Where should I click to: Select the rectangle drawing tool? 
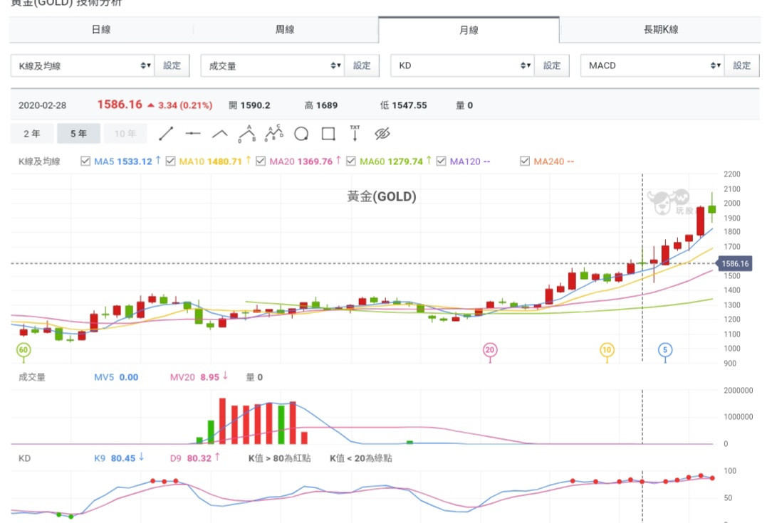point(328,134)
